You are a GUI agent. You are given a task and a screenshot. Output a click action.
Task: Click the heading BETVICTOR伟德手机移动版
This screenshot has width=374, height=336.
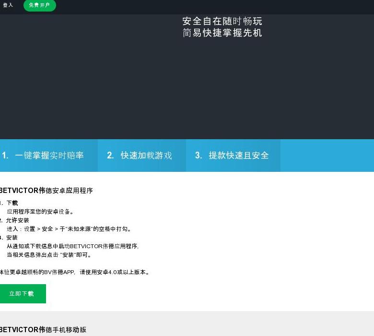click(x=43, y=330)
